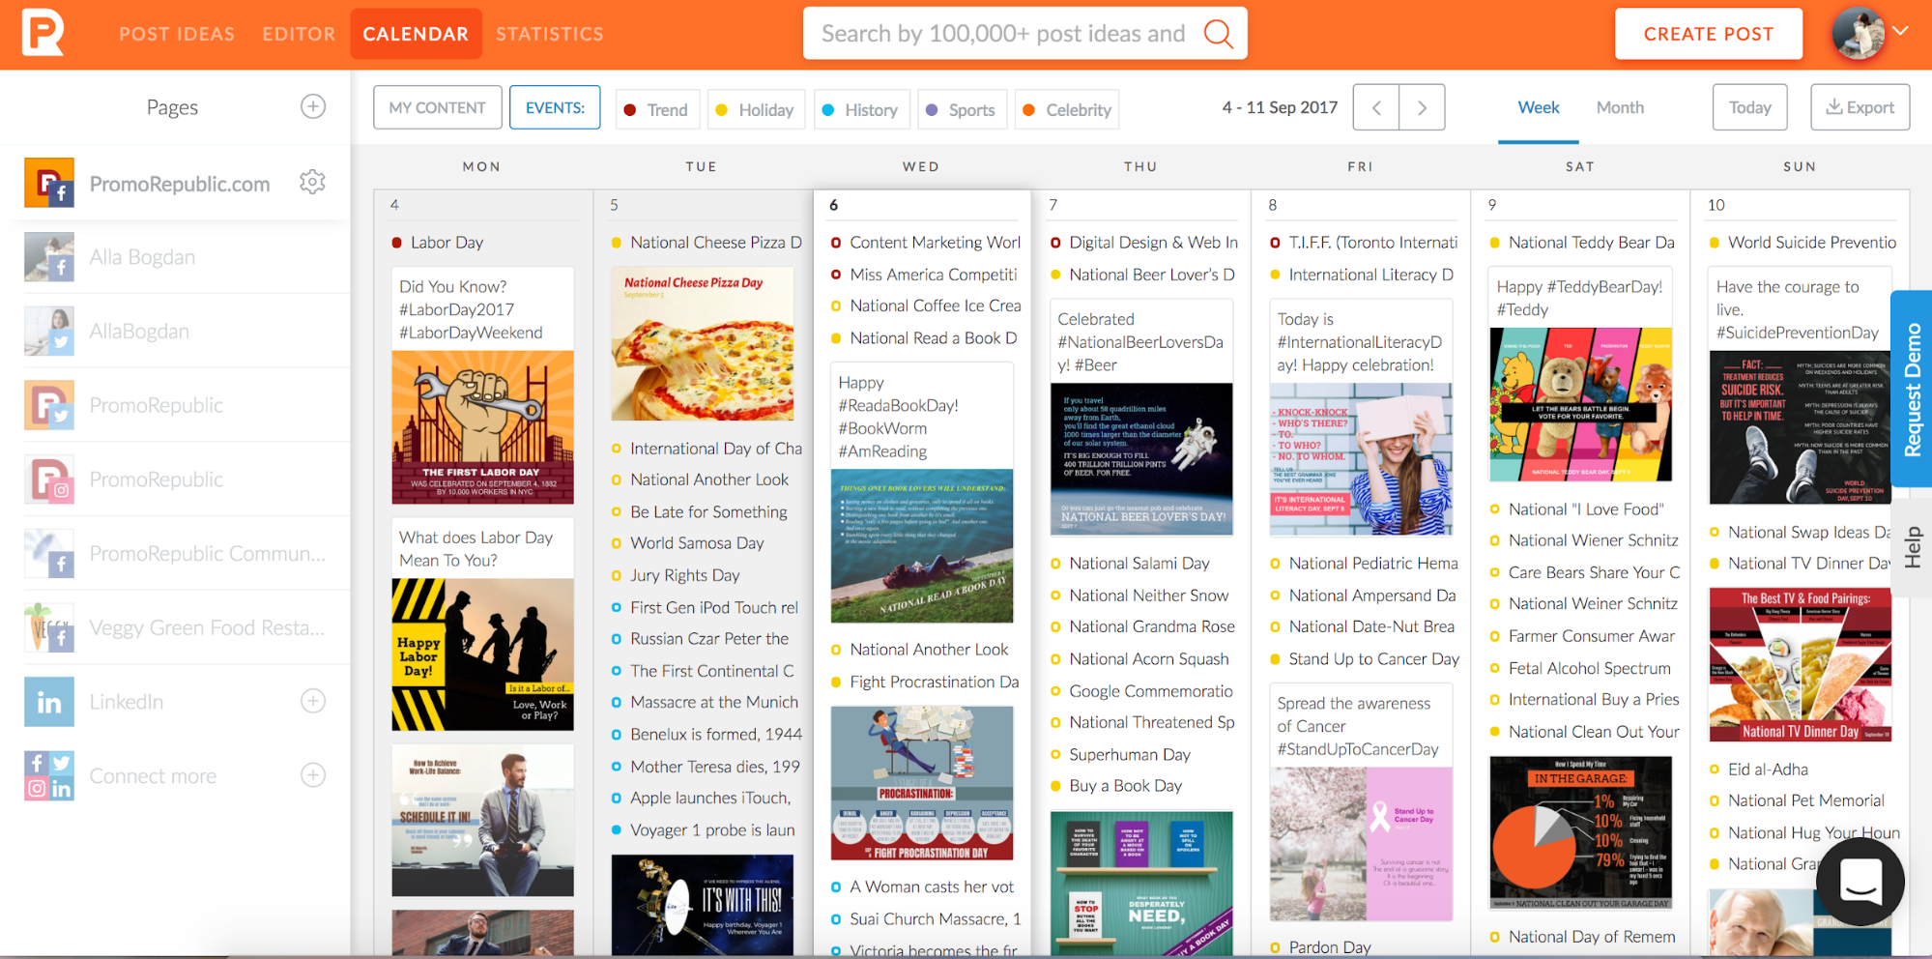
Task: Open the POST IDEAS tab
Action: [x=177, y=34]
